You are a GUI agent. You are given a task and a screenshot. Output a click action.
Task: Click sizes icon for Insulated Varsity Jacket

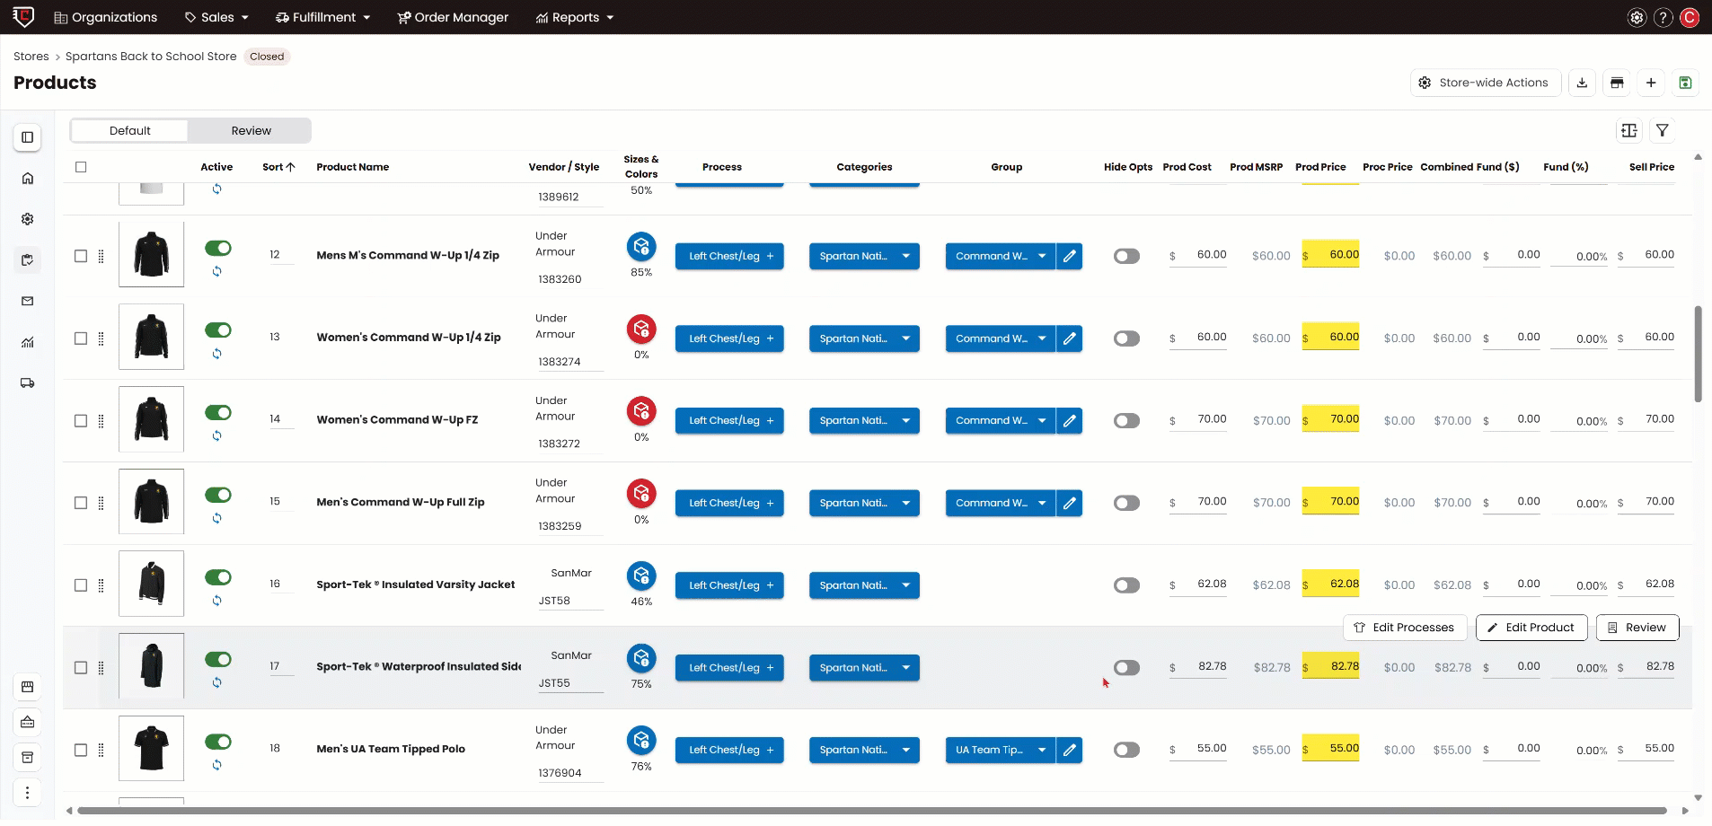(641, 576)
